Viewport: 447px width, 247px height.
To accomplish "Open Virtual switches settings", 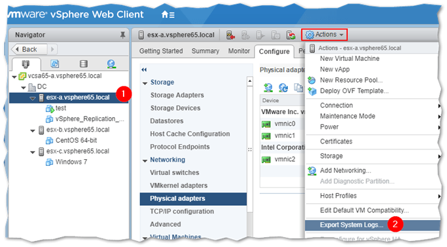I will 174,173.
